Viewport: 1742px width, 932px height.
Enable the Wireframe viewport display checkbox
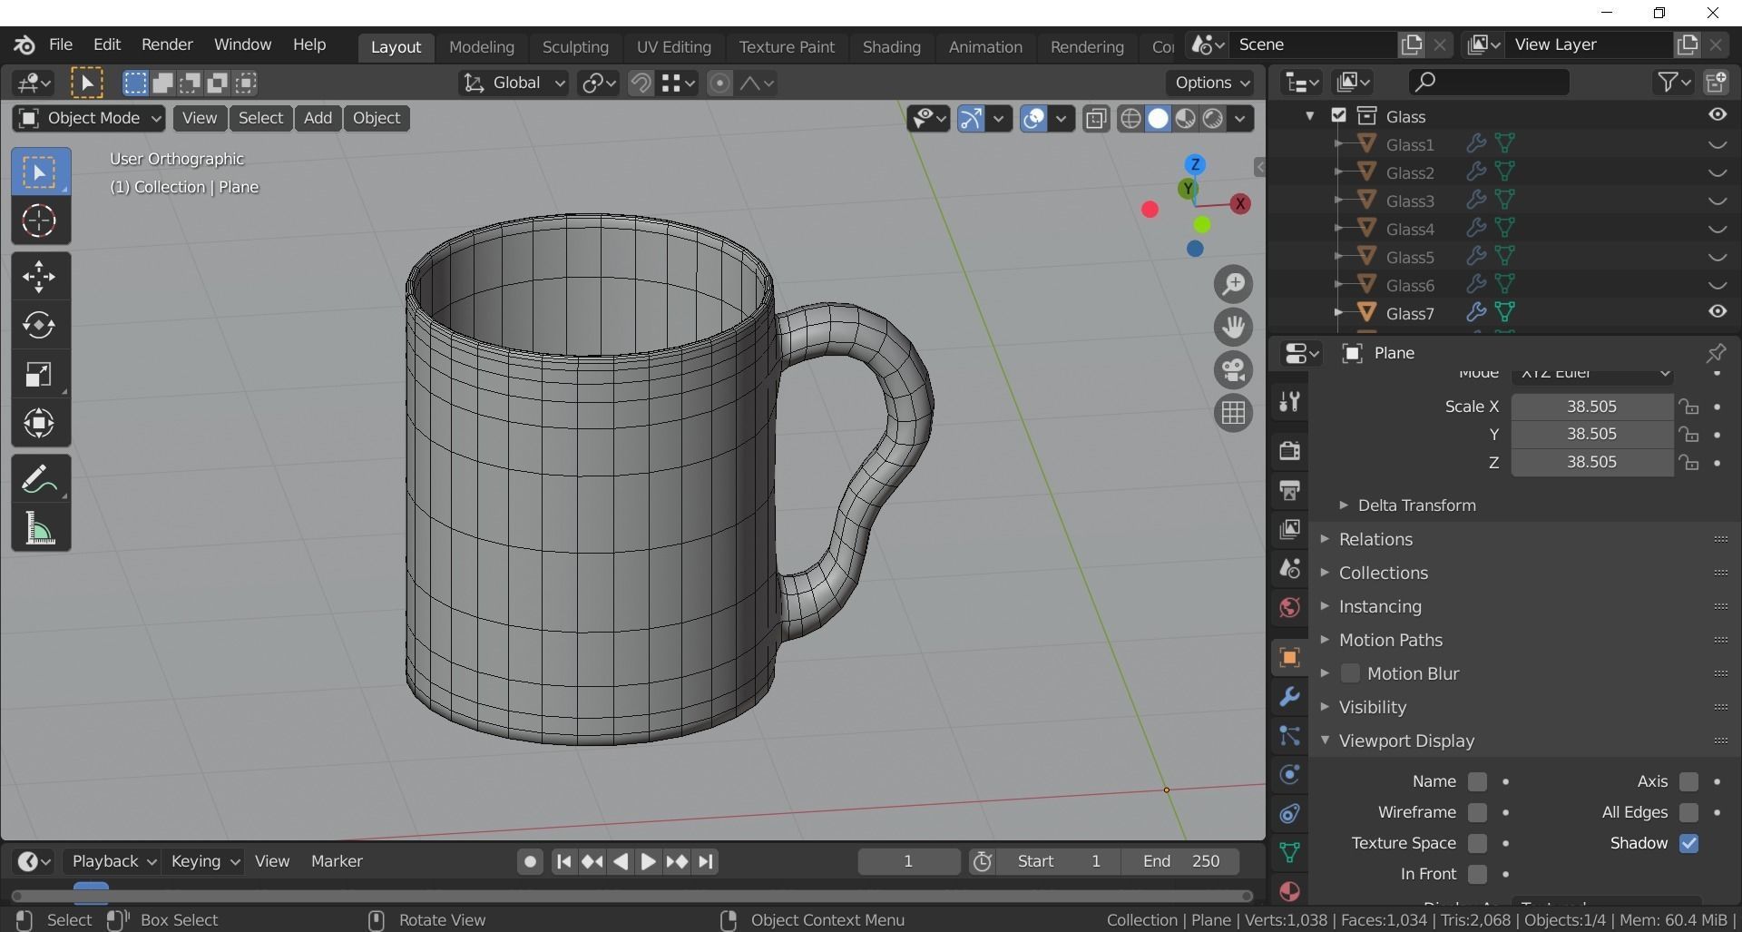(1477, 812)
